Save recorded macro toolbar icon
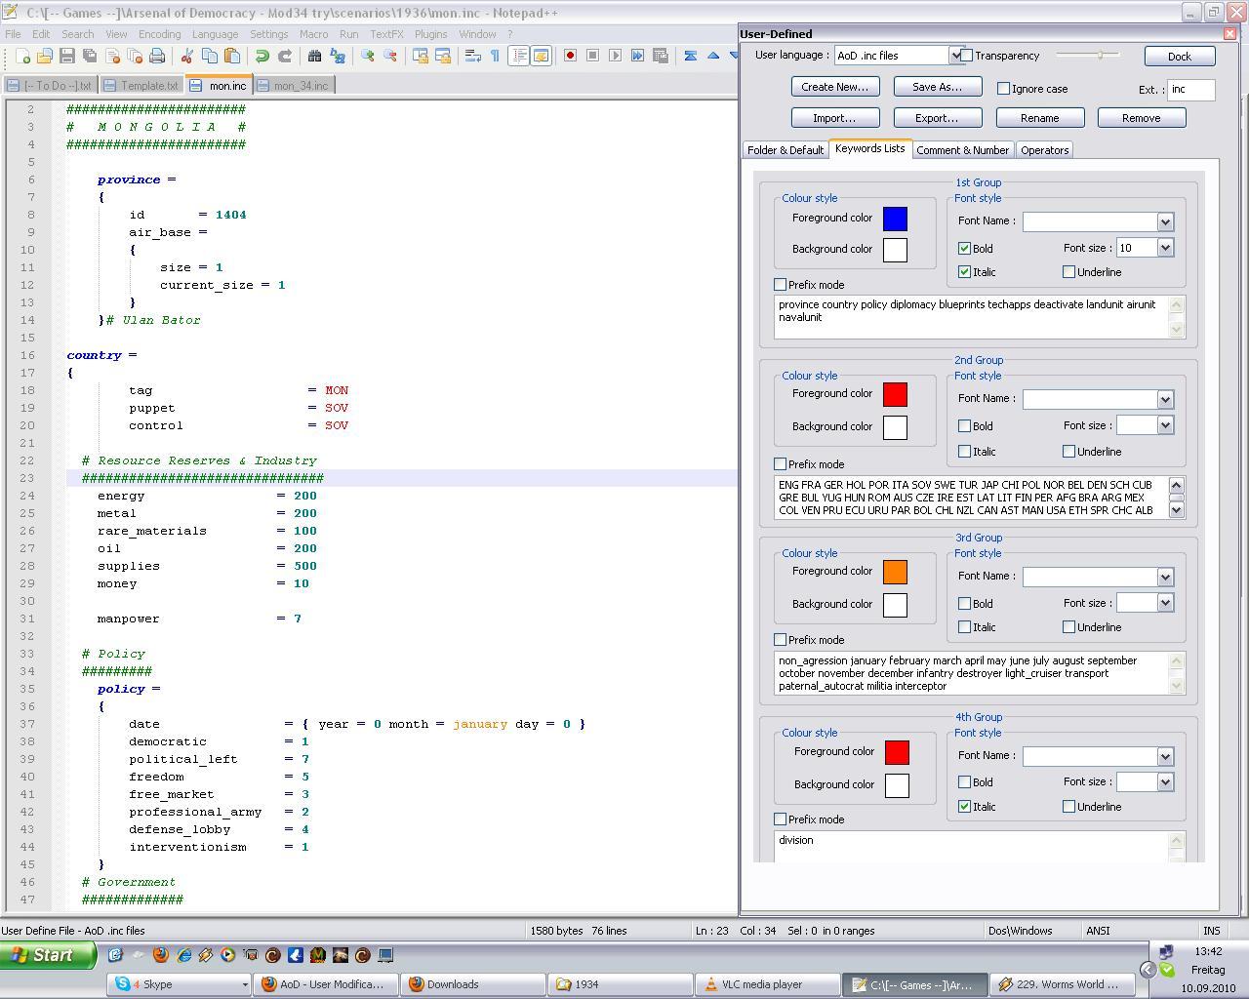The image size is (1249, 999). coord(660,57)
